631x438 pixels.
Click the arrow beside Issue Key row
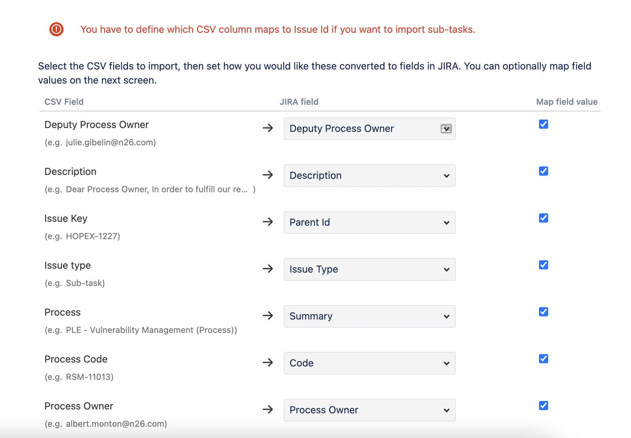click(x=268, y=222)
